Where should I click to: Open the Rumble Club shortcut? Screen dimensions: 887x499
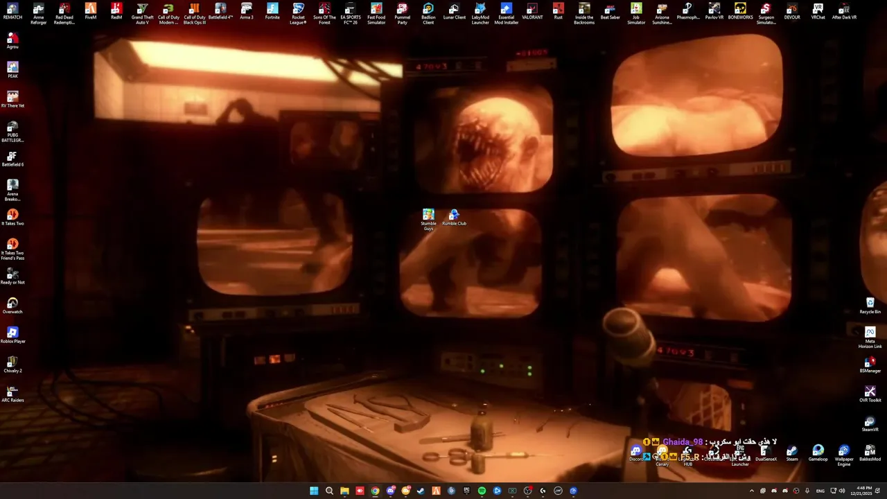click(454, 218)
